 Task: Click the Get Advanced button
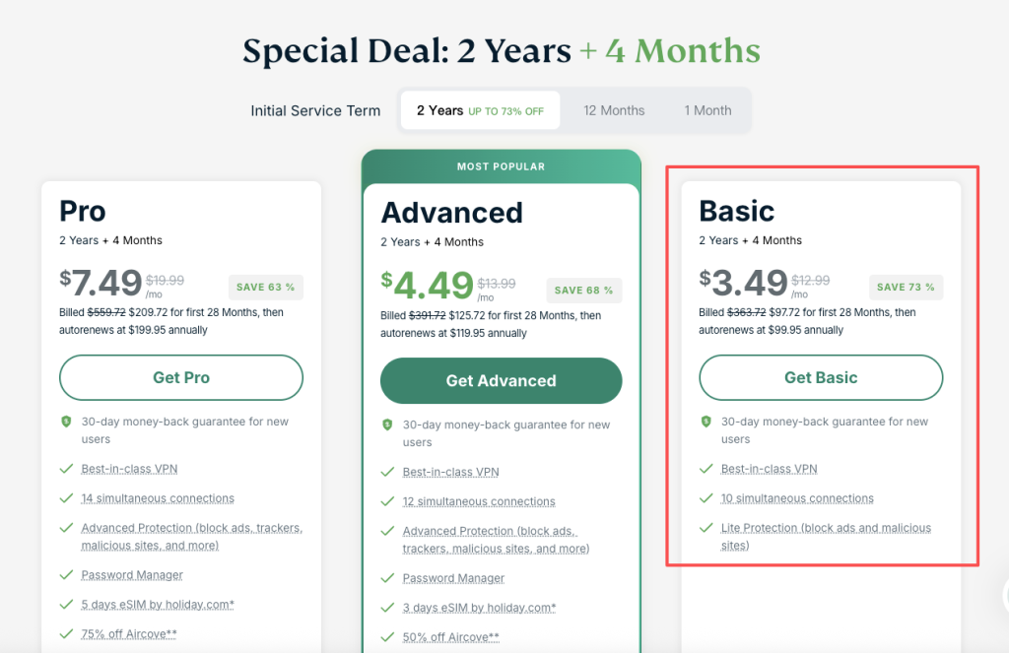click(x=501, y=381)
